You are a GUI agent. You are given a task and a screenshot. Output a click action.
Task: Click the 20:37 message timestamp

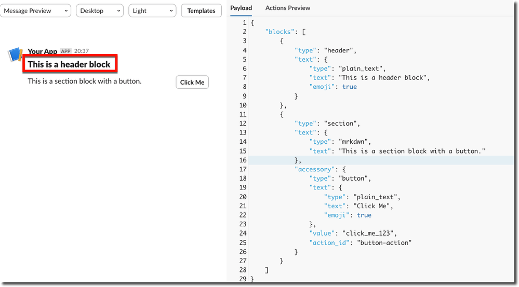point(81,51)
